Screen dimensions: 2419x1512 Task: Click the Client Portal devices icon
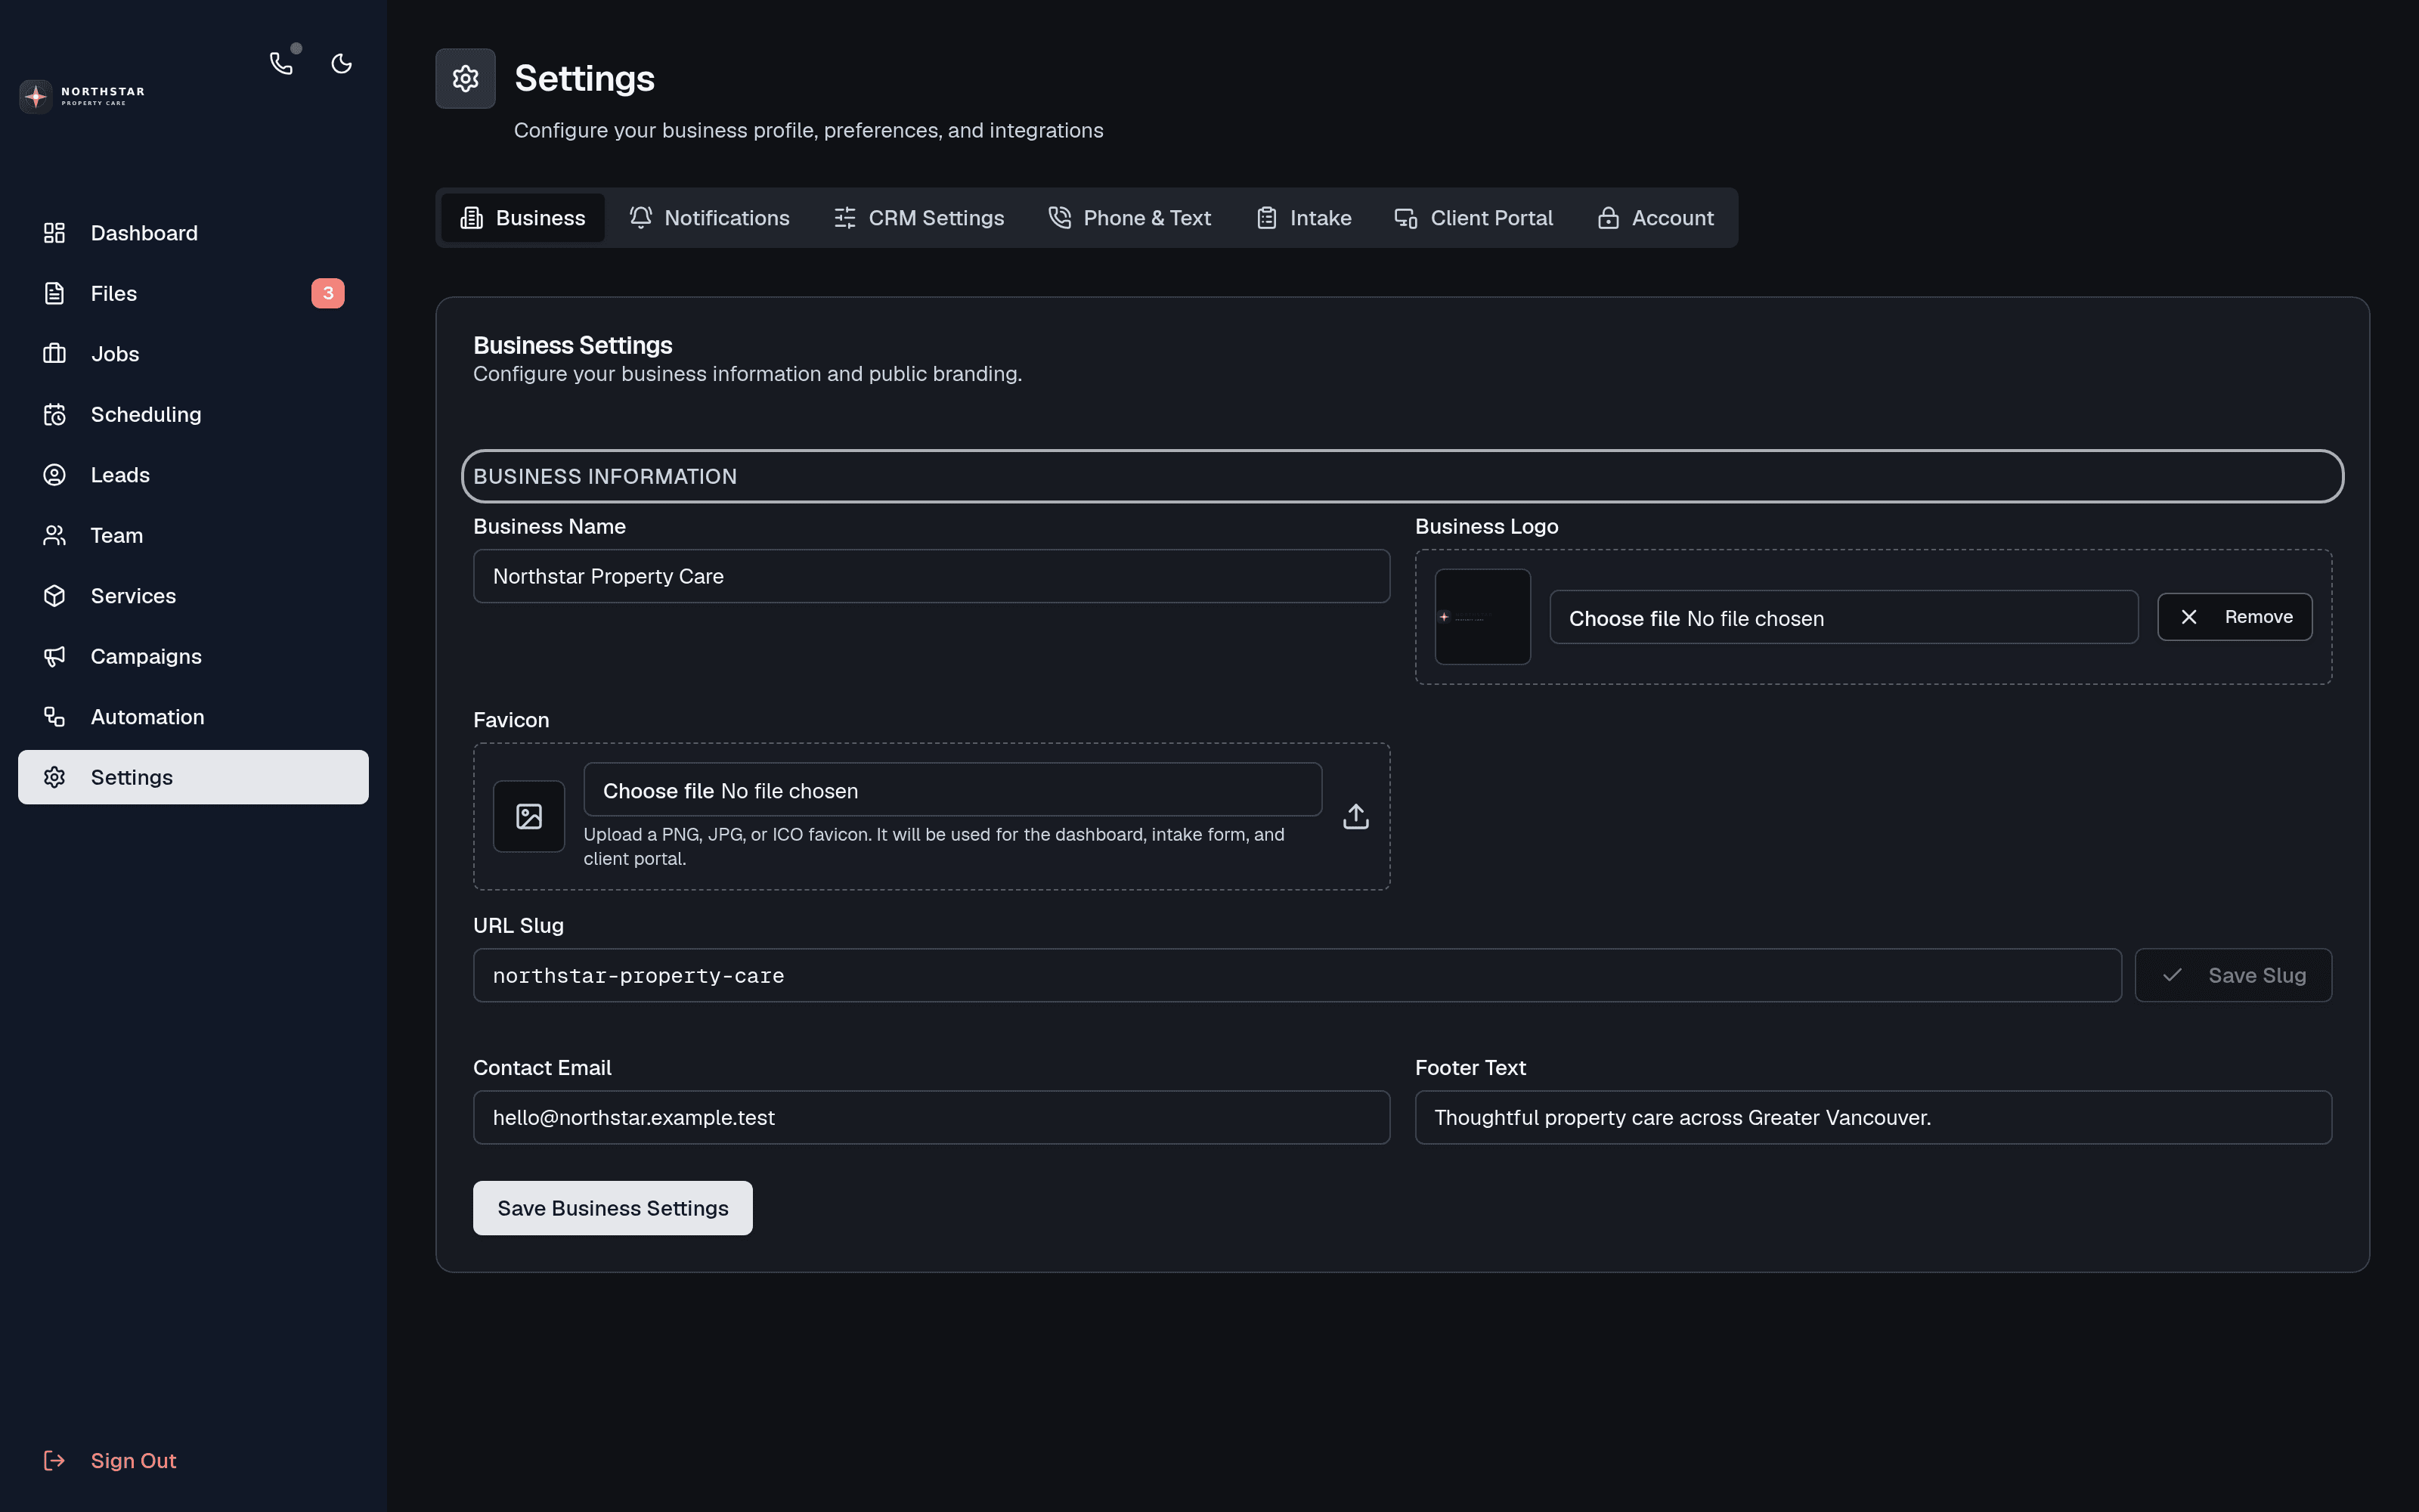pos(1406,218)
